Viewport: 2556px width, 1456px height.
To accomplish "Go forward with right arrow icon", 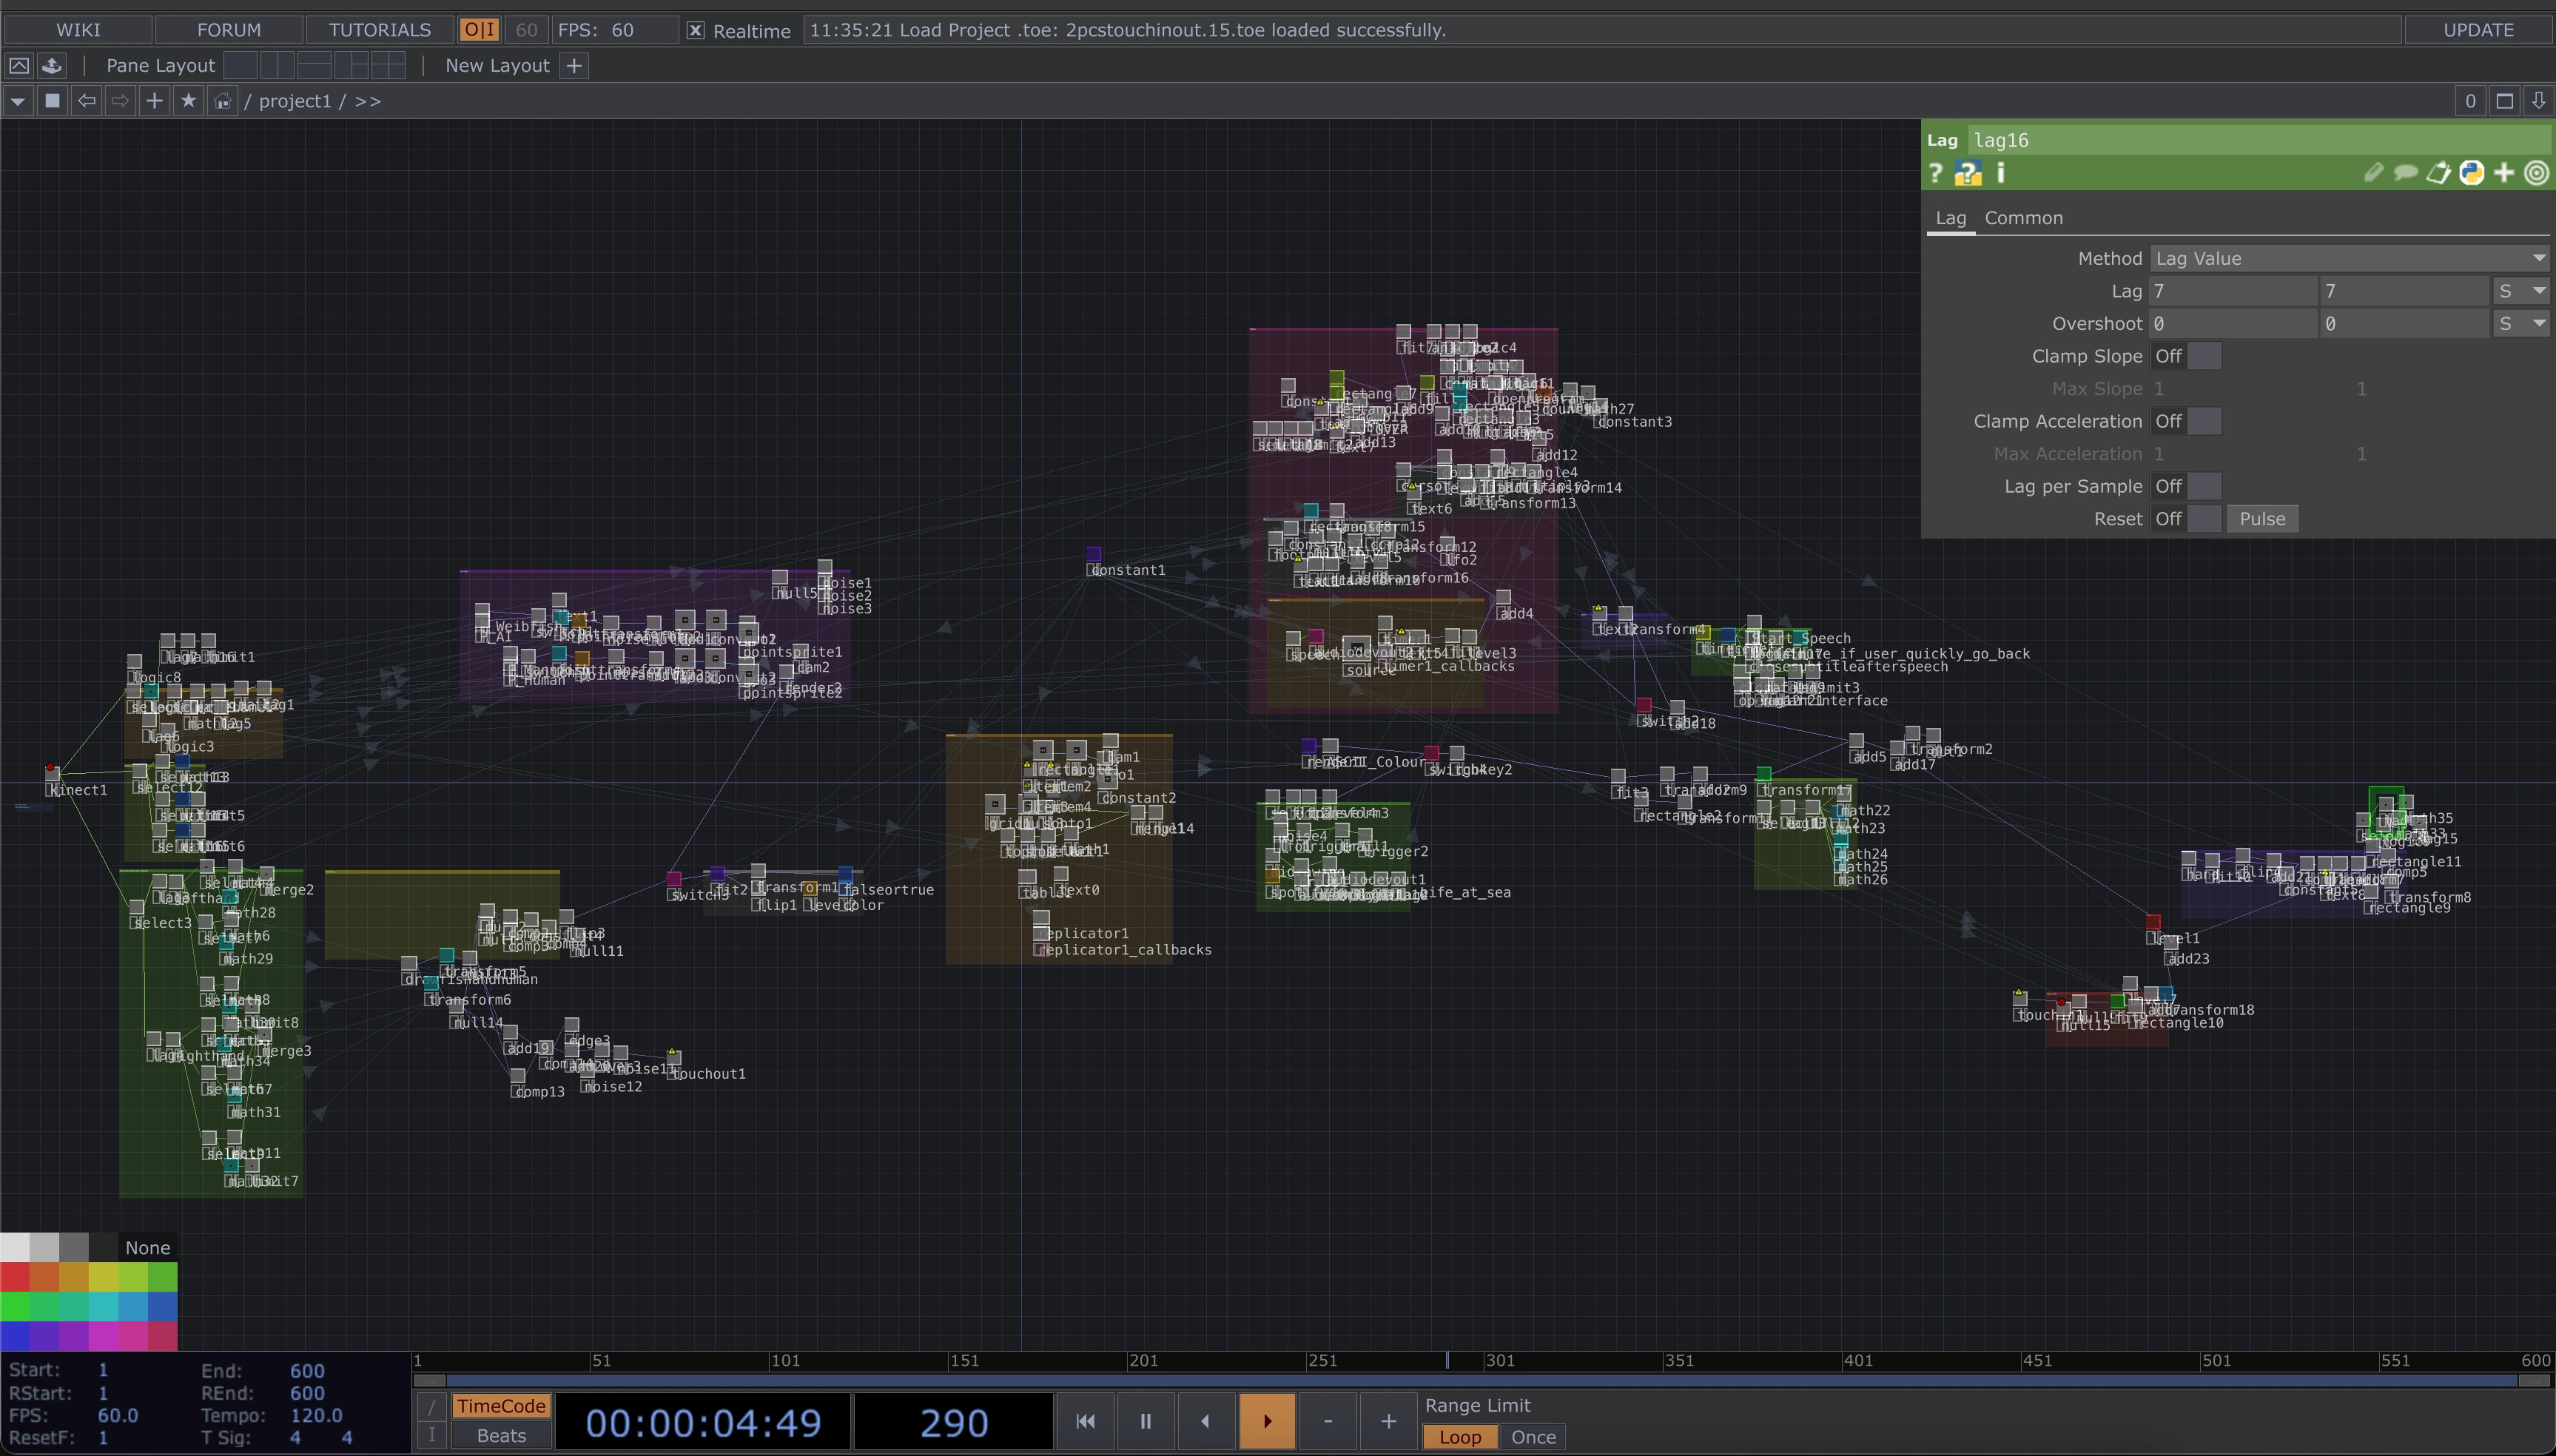I will tap(120, 101).
